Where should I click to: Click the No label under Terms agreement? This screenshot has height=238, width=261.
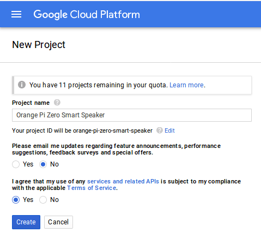point(54,200)
